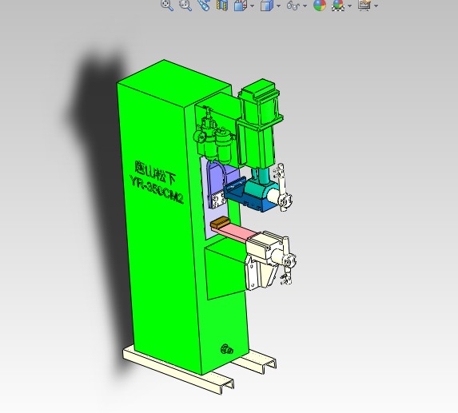
Task: Open the View Orientation dropdown arrow
Action: (x=253, y=6)
